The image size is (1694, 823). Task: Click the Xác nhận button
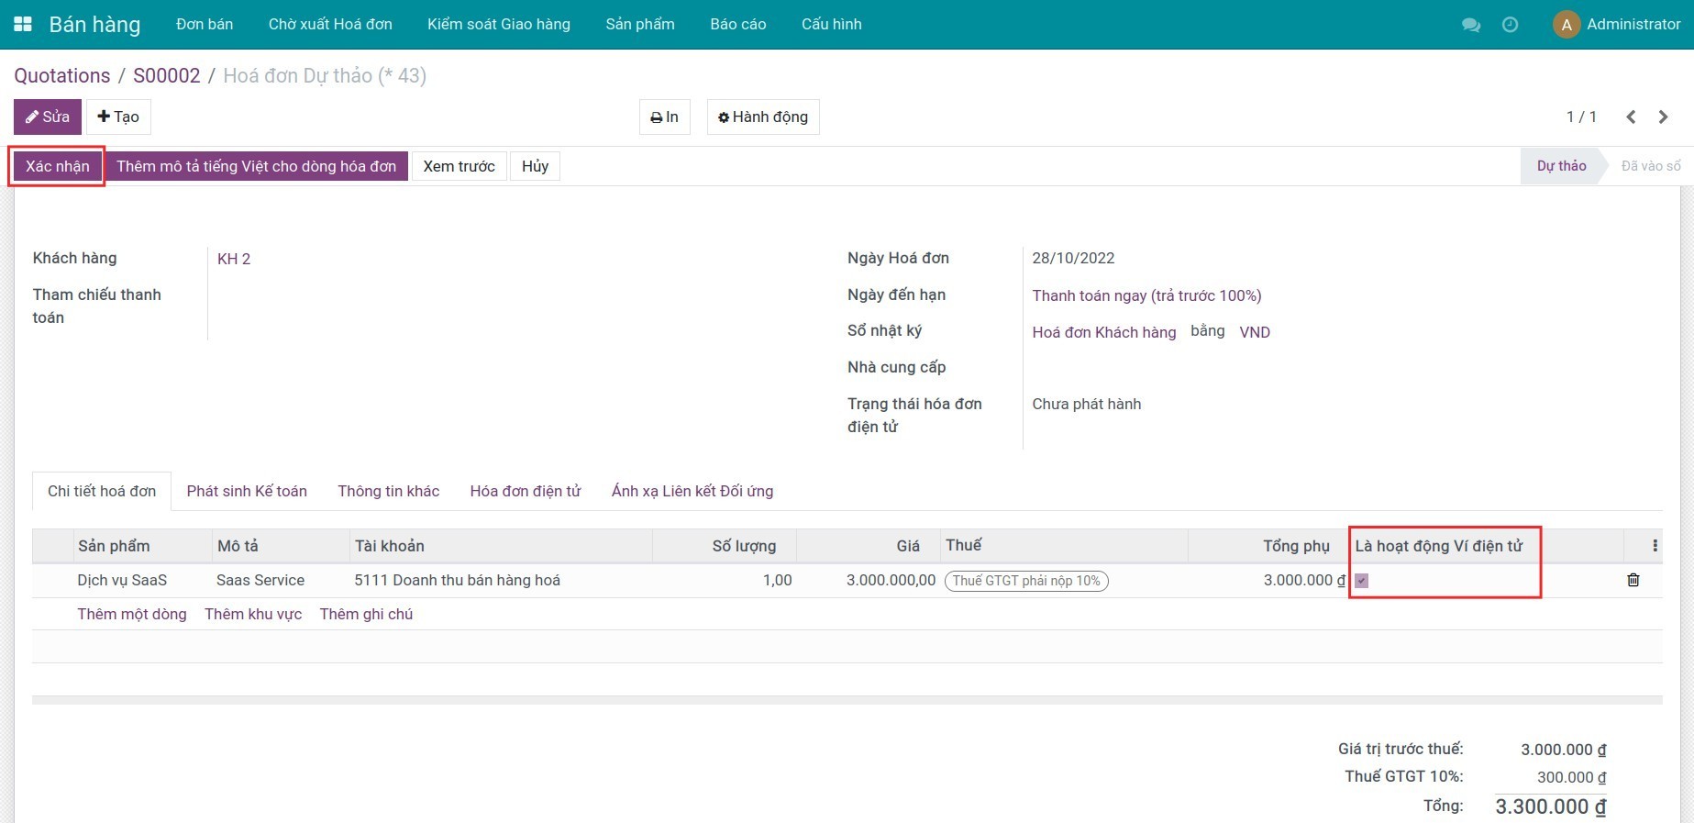tap(57, 166)
